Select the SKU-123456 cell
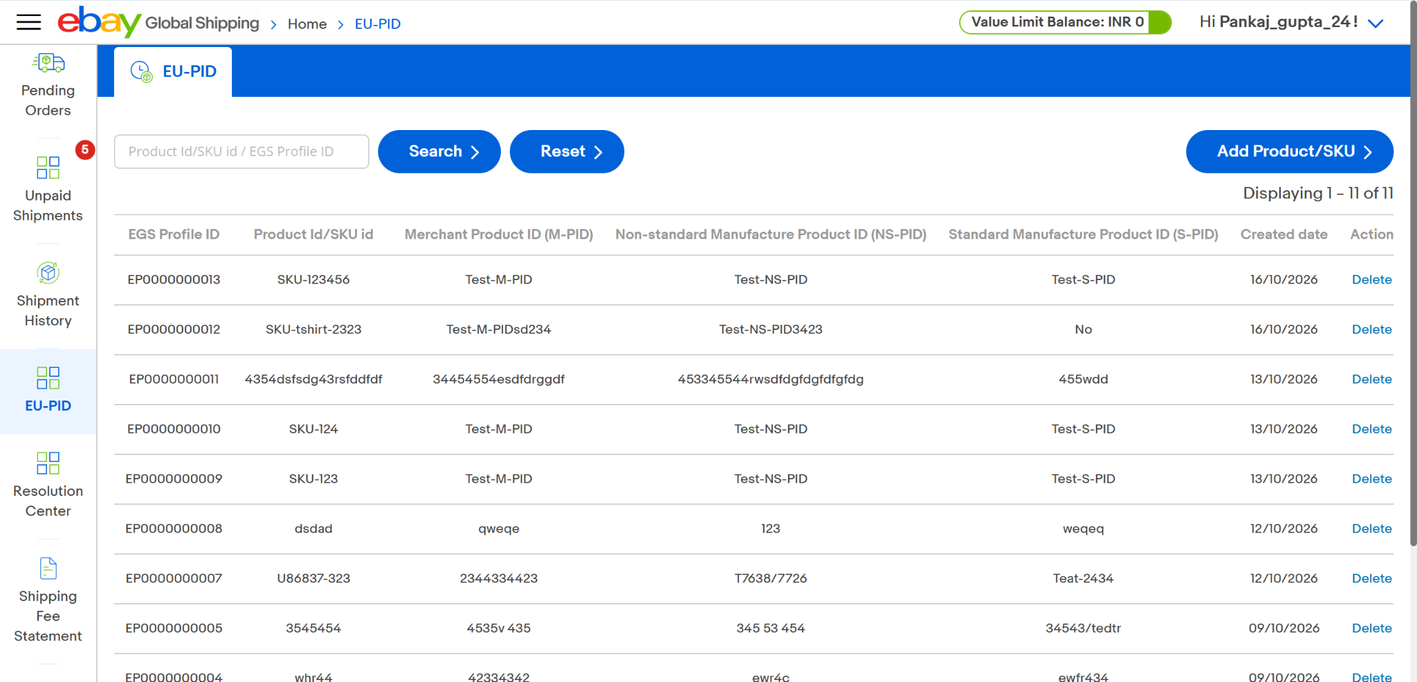 tap(313, 279)
